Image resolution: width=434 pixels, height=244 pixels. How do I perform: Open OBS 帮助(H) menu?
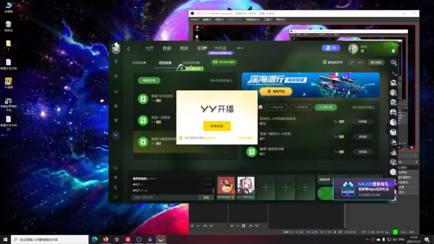coord(280,20)
